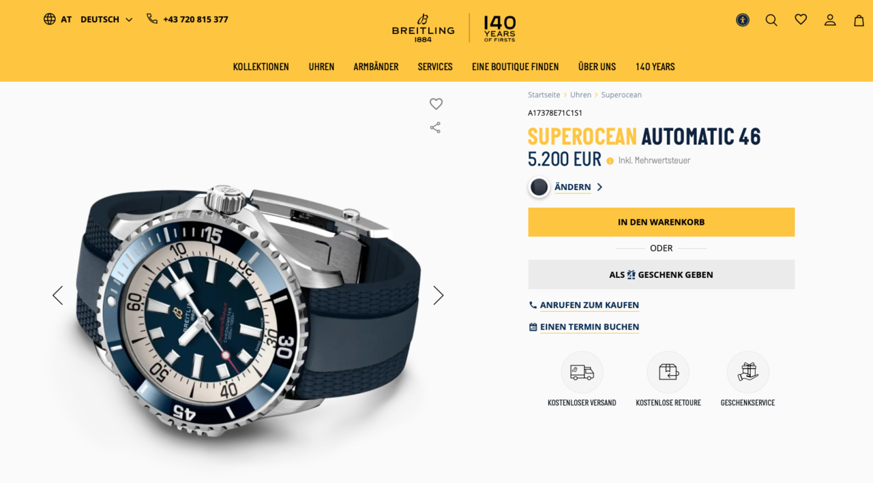Click In den Warenkorb button
The image size is (873, 483).
pos(661,222)
